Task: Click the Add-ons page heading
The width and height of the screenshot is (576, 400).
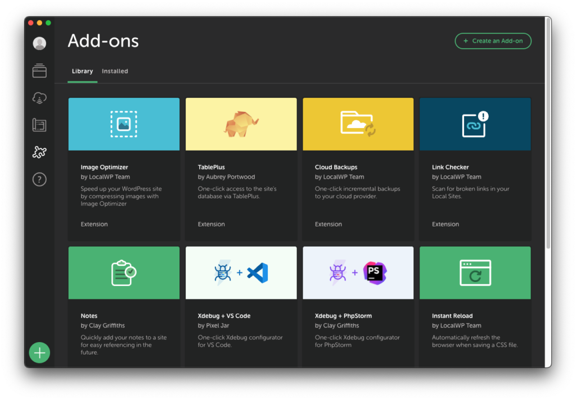Action: click(103, 41)
